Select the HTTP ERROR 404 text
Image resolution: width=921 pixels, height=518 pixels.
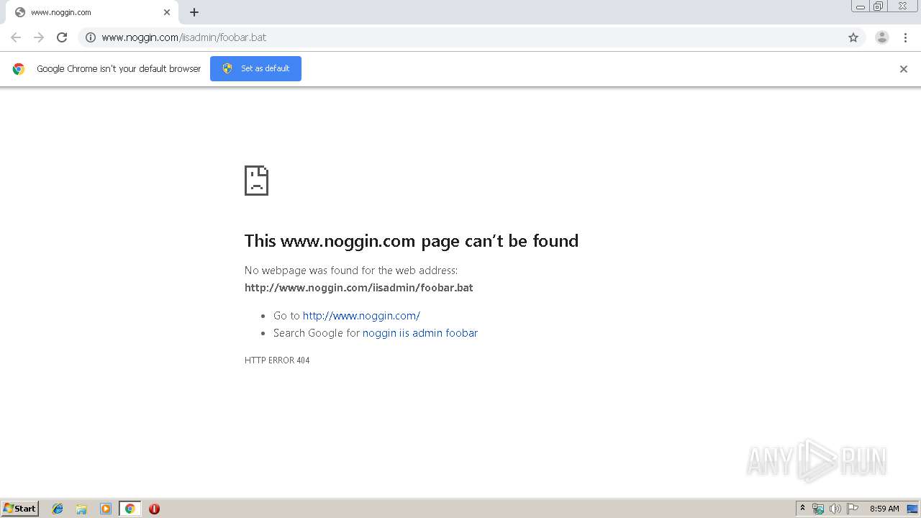277,360
